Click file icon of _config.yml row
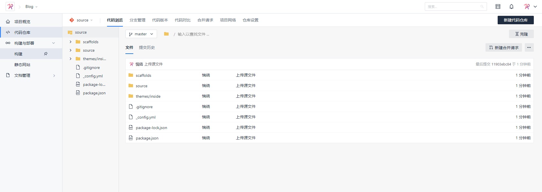 pos(131,117)
